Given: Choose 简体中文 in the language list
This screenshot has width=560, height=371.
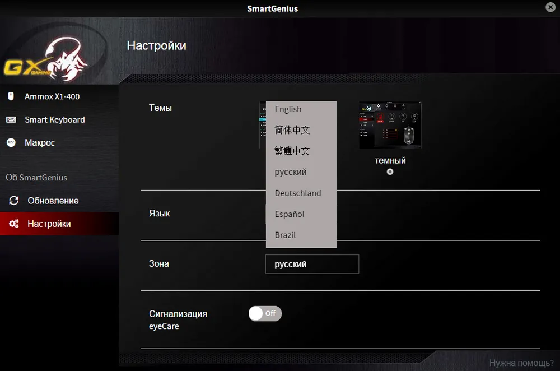Looking at the screenshot, I should click(301, 130).
